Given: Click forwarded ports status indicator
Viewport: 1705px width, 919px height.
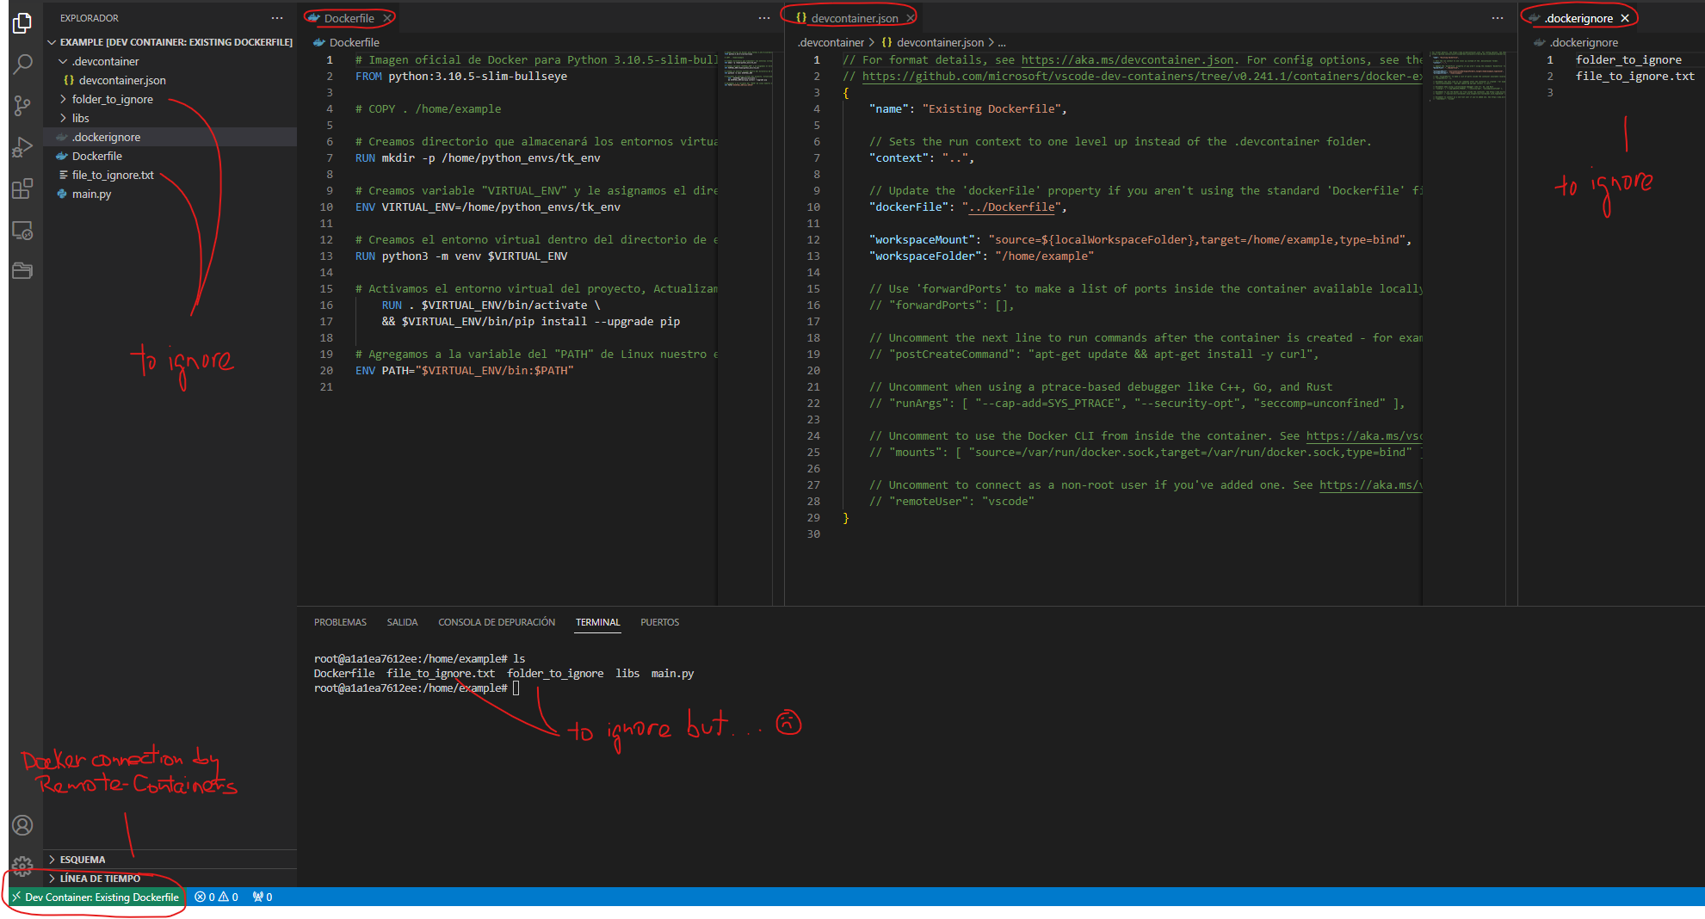Looking at the screenshot, I should [263, 897].
